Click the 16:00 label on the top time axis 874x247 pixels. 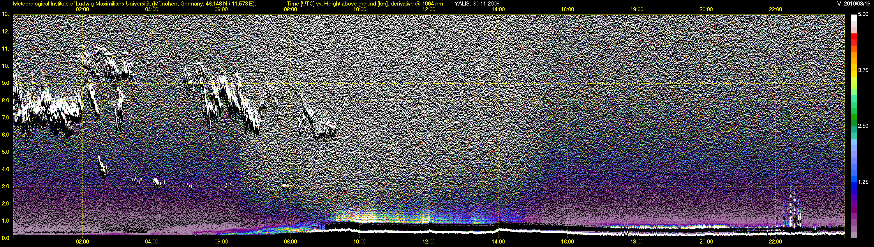568,10
